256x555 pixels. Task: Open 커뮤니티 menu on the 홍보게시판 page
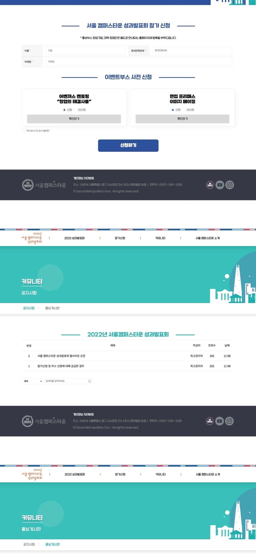point(161,474)
